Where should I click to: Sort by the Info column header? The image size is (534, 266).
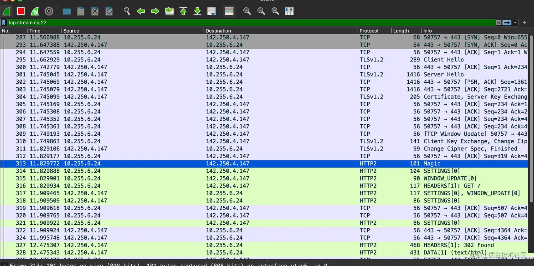[x=475, y=31]
